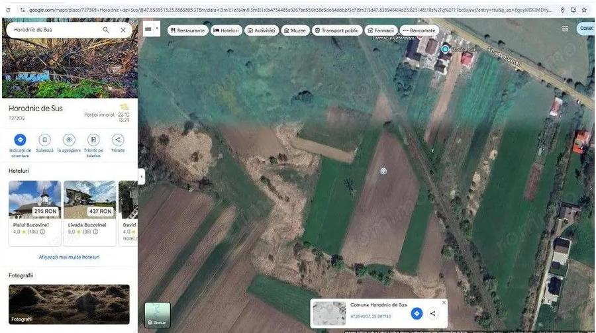Click Afișează mai multe hoteluri link

pyautogui.click(x=69, y=257)
